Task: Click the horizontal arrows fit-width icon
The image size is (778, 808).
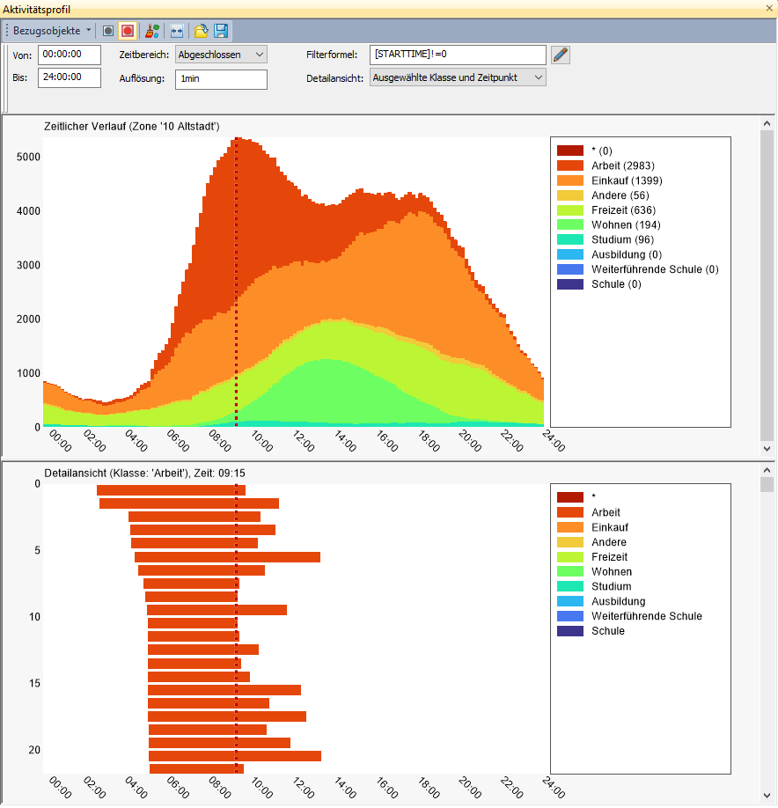Action: pyautogui.click(x=176, y=31)
